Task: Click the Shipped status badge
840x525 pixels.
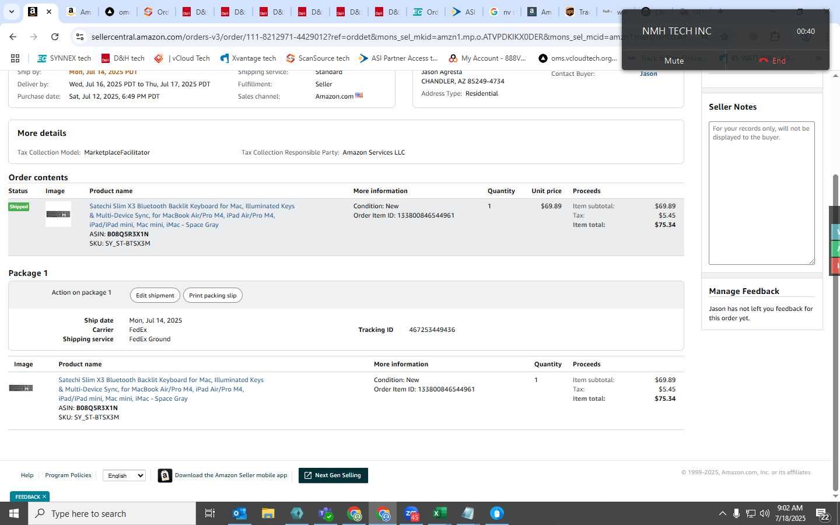Action: (19, 206)
